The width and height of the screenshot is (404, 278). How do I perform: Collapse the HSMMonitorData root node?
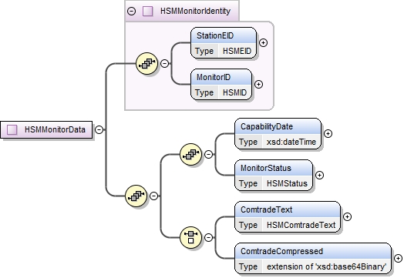click(x=99, y=129)
